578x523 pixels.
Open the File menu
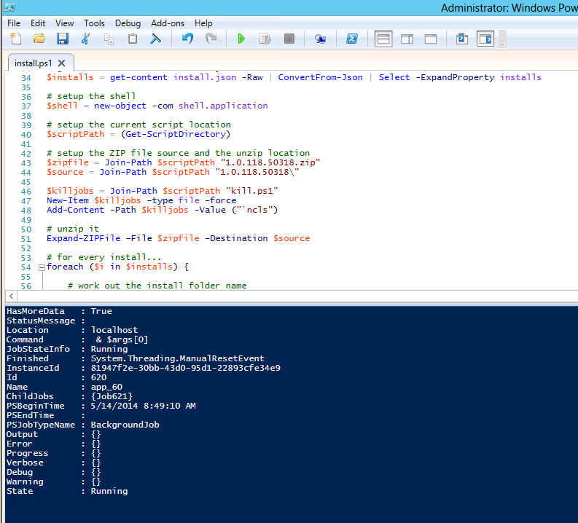(14, 23)
